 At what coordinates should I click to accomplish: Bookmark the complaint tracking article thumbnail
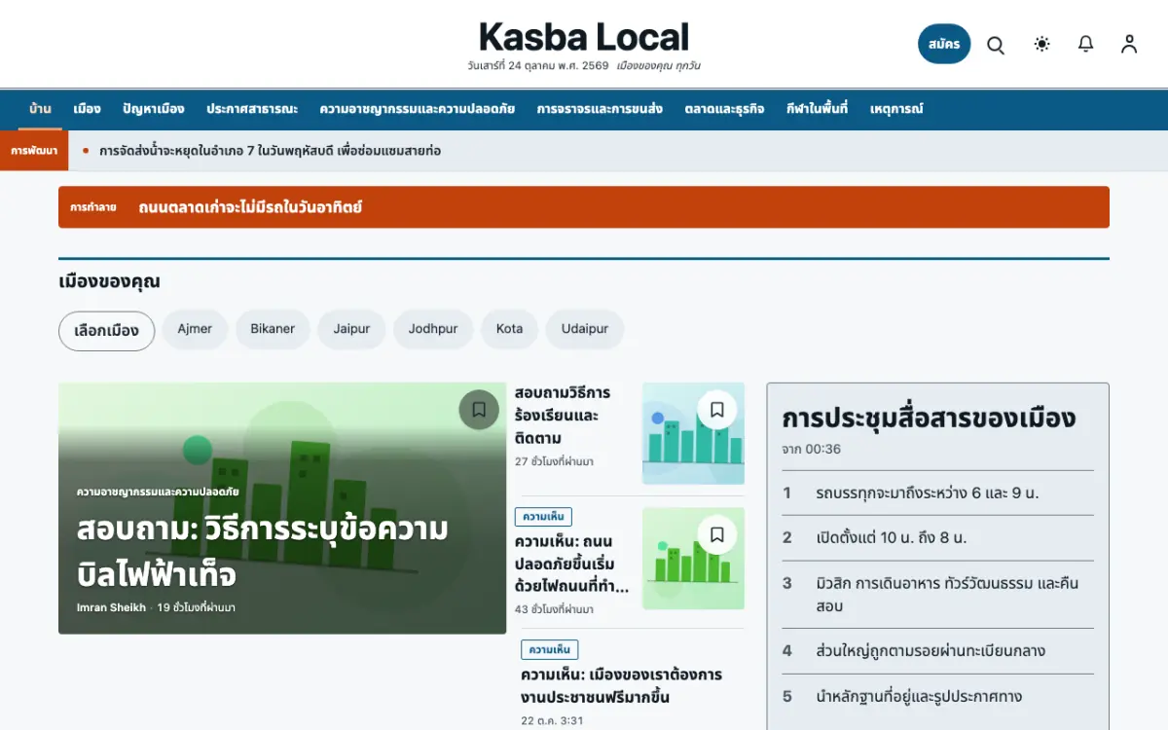717,410
